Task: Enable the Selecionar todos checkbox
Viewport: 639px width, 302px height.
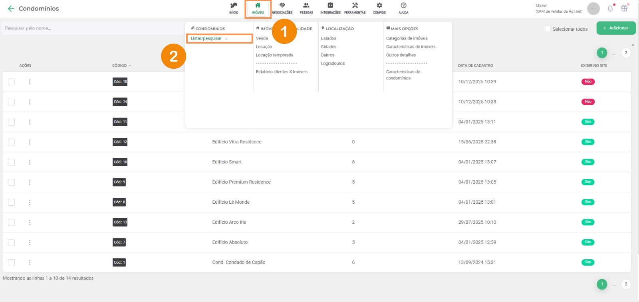Action: tap(547, 29)
